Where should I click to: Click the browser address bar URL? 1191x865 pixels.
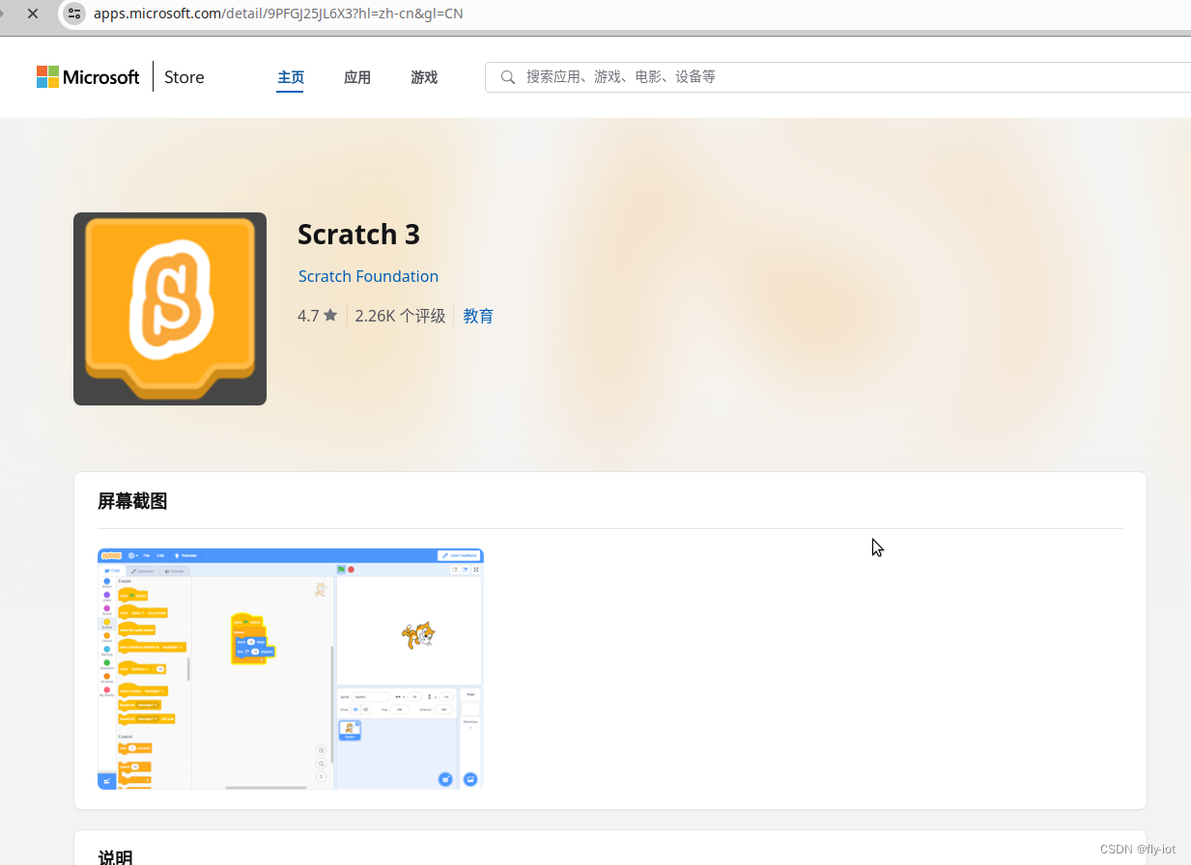coord(278,14)
